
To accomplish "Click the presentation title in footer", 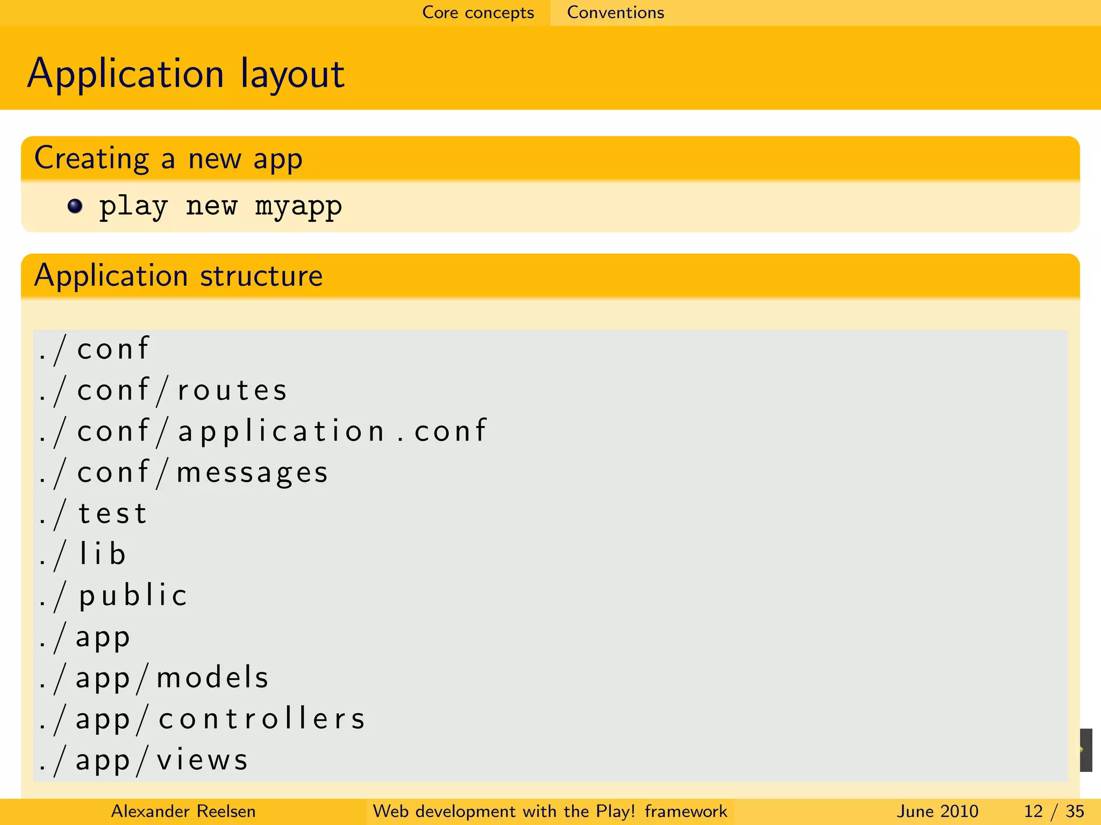I will tap(549, 811).
